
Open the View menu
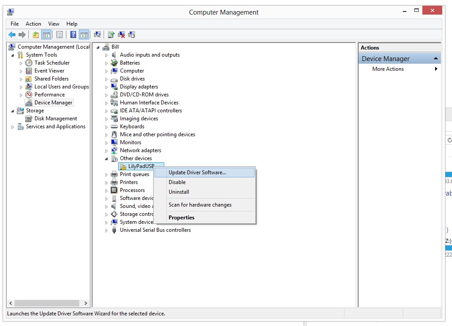[54, 24]
